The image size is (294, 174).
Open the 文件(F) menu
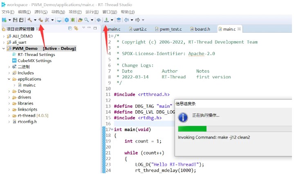(8, 12)
